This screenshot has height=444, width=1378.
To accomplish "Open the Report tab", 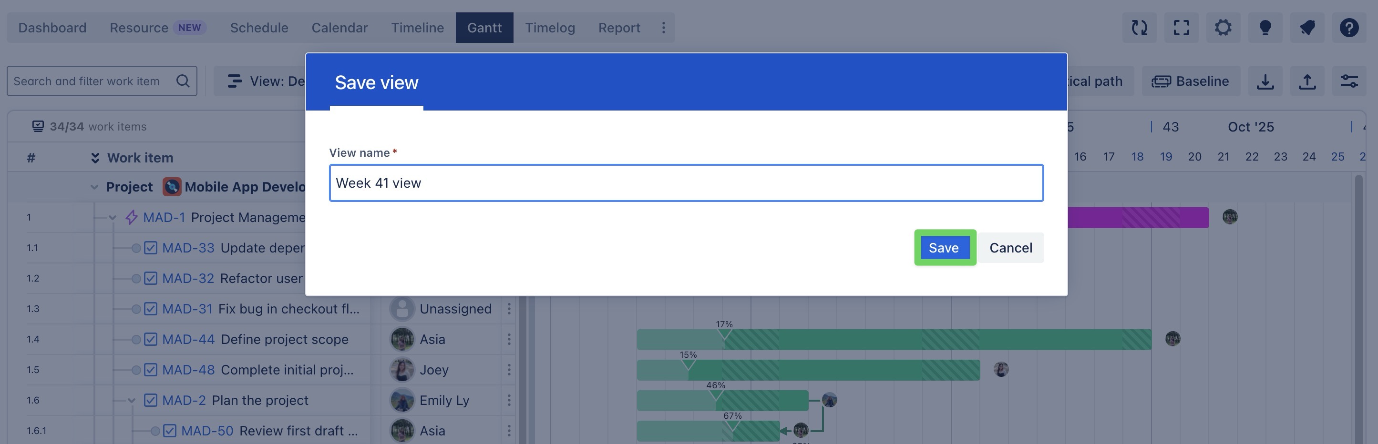I will [x=619, y=28].
